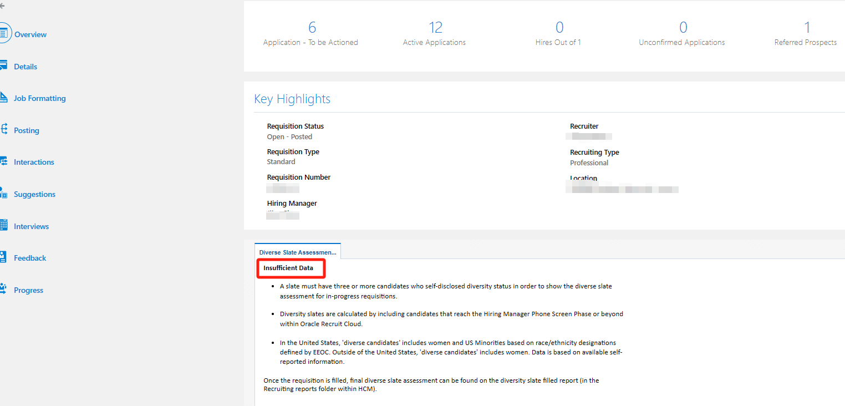Click the 'Location' label
Screen dimensions: 845x406
(x=584, y=178)
